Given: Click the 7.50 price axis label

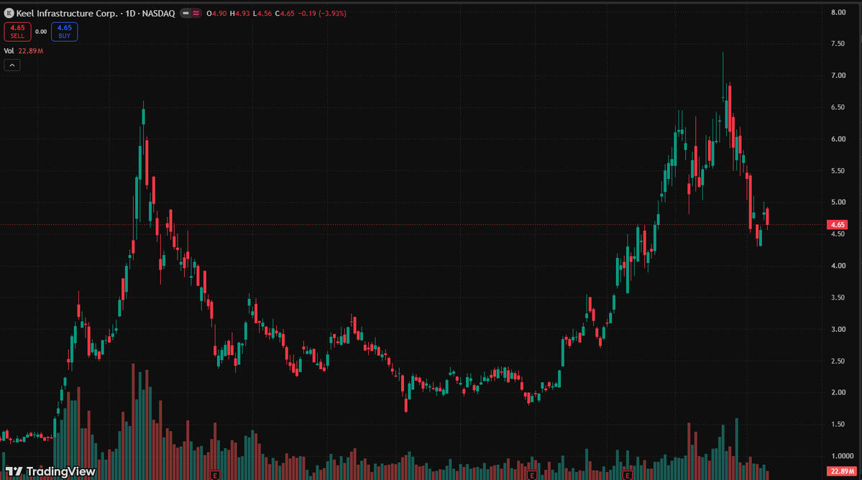Looking at the screenshot, I should [838, 43].
